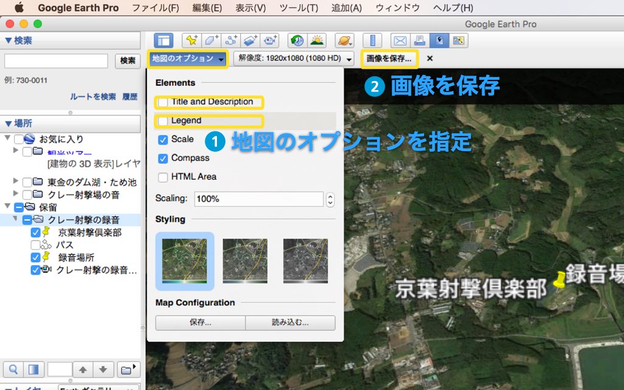Click the Add Placemark pushpin icon
This screenshot has width=624, height=390.
pos(191,40)
